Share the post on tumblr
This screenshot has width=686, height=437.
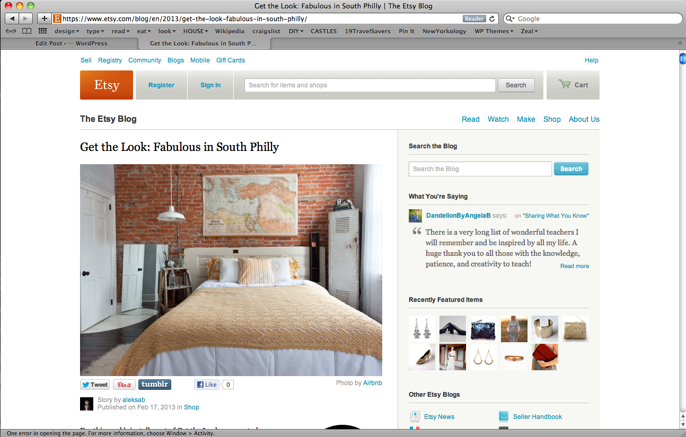155,385
